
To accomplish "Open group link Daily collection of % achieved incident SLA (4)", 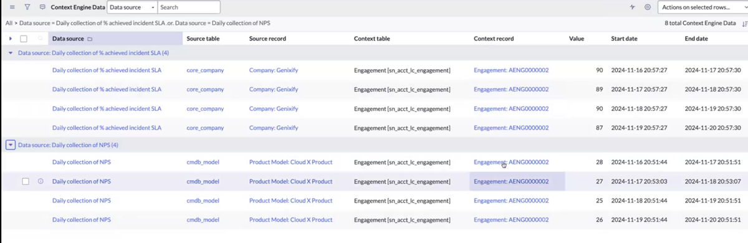I will click(93, 53).
